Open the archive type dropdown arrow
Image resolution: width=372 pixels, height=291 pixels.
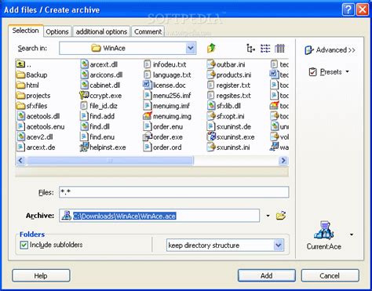(x=352, y=235)
